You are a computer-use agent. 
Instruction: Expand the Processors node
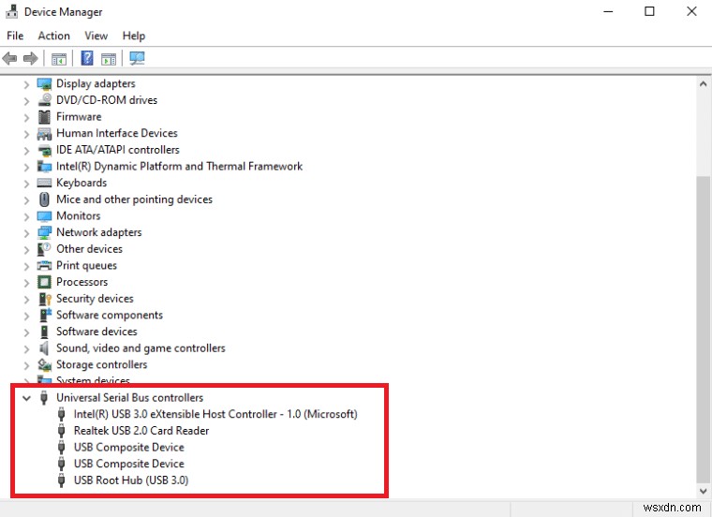click(x=26, y=283)
